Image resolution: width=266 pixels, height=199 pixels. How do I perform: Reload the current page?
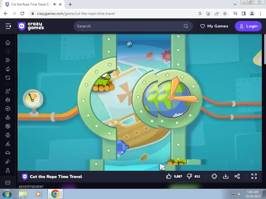tap(22, 13)
